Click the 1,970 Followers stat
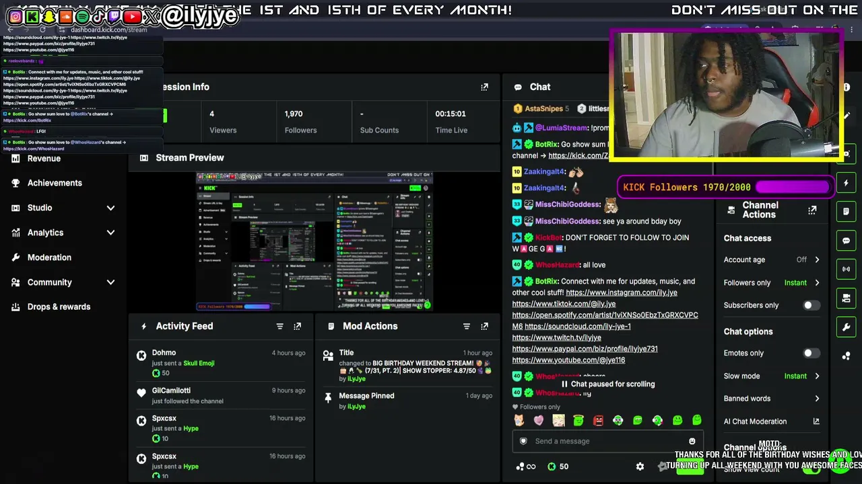This screenshot has height=484, width=862. pos(300,122)
